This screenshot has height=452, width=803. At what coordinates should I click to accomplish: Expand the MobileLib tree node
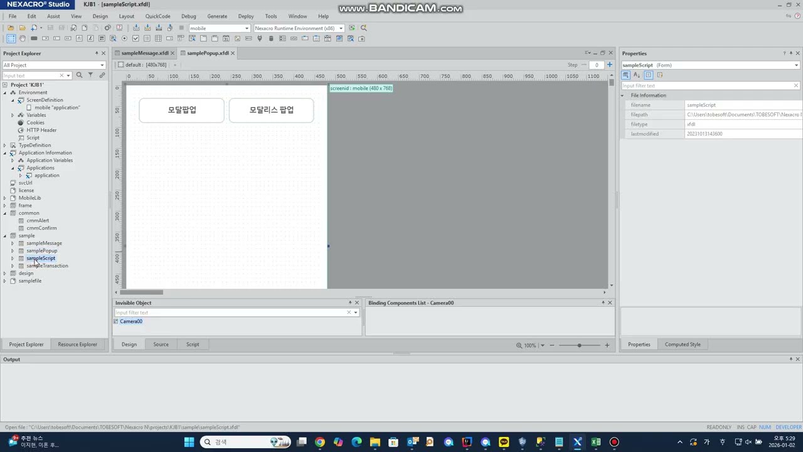click(x=5, y=198)
